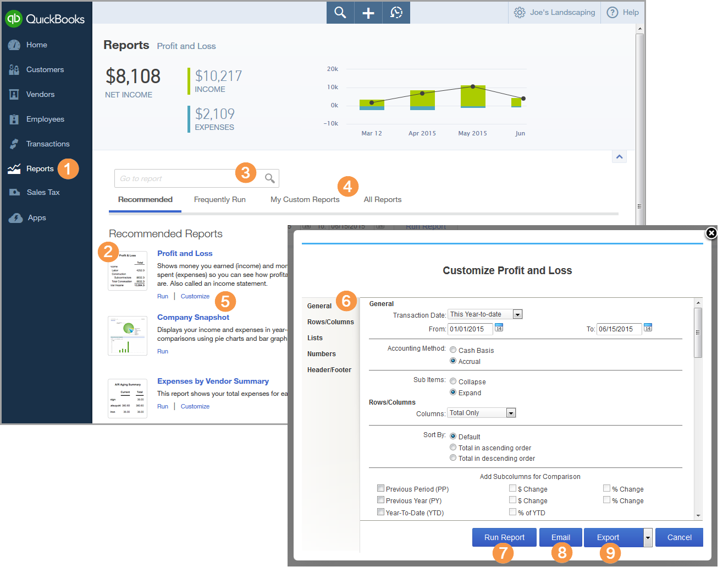The image size is (723, 572).
Task: Select Accrual accounting method
Action: point(453,361)
